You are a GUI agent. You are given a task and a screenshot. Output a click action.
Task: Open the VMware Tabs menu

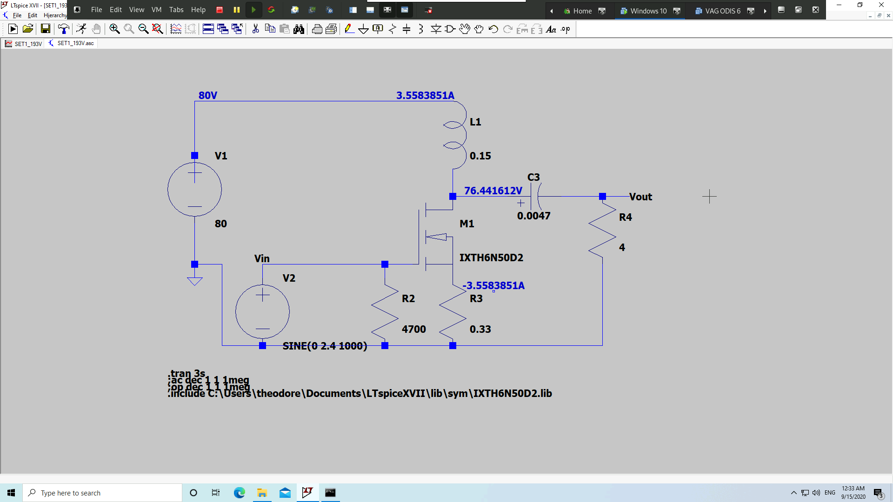tap(176, 10)
